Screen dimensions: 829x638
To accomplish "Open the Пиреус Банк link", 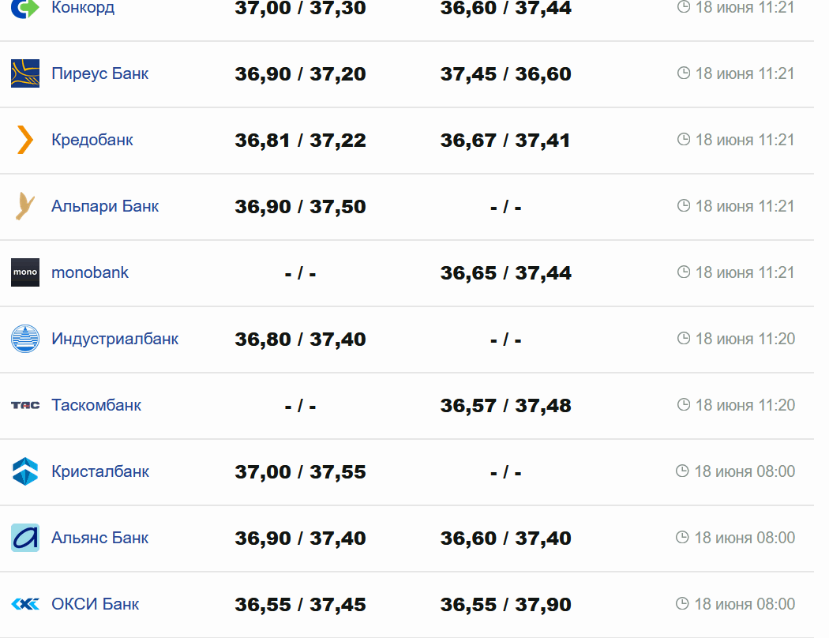I will click(99, 73).
